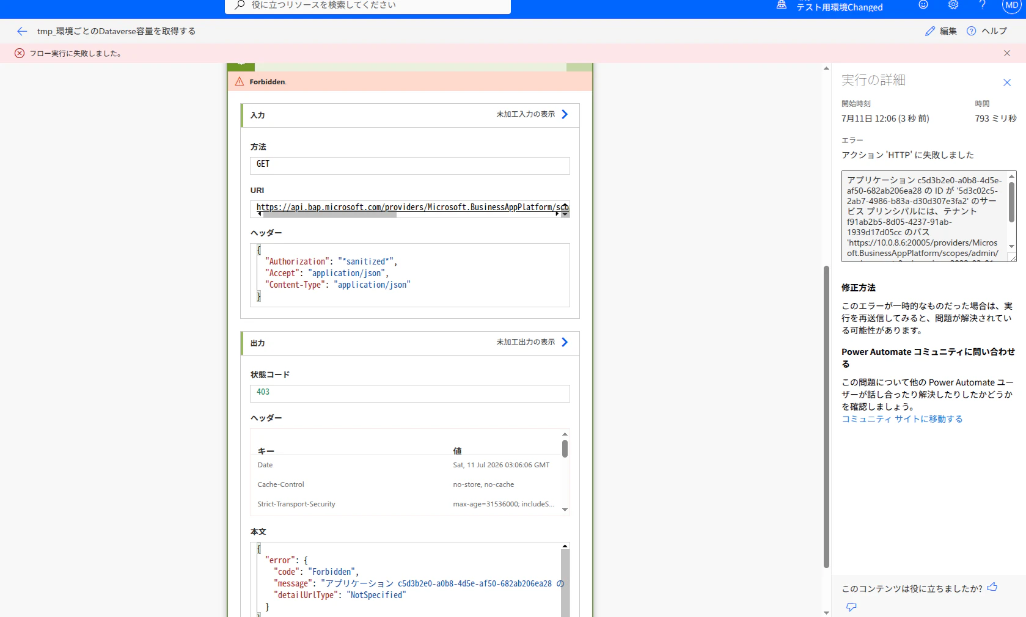The width and height of the screenshot is (1026, 617).
Task: Click headers table scrollbar down arrow
Action: click(565, 509)
